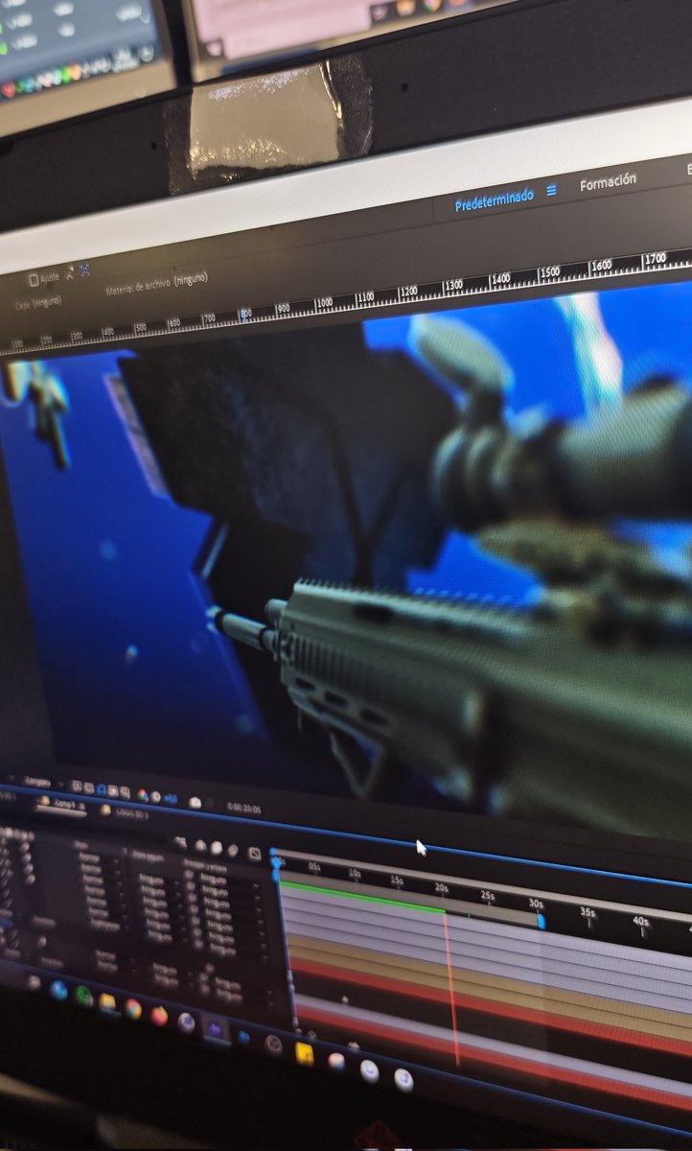This screenshot has width=692, height=1151.
Task: Take a snapshot with the camera icon
Action: pos(195,802)
